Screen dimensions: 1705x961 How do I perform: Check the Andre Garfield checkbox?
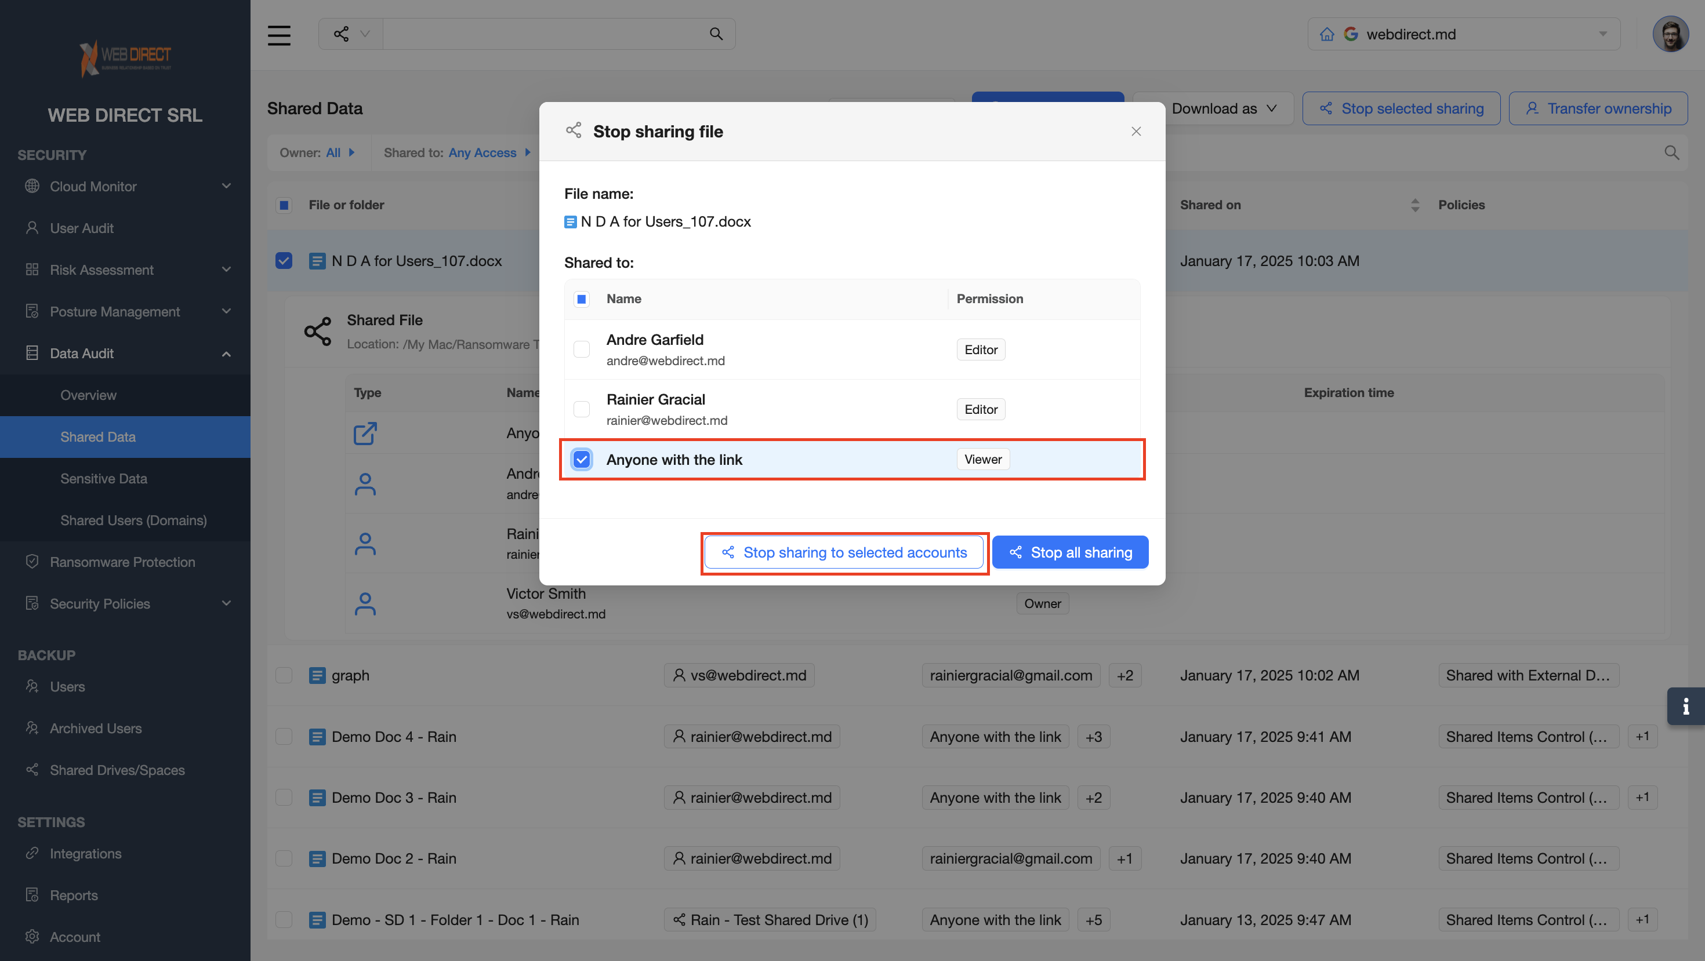[x=581, y=349]
